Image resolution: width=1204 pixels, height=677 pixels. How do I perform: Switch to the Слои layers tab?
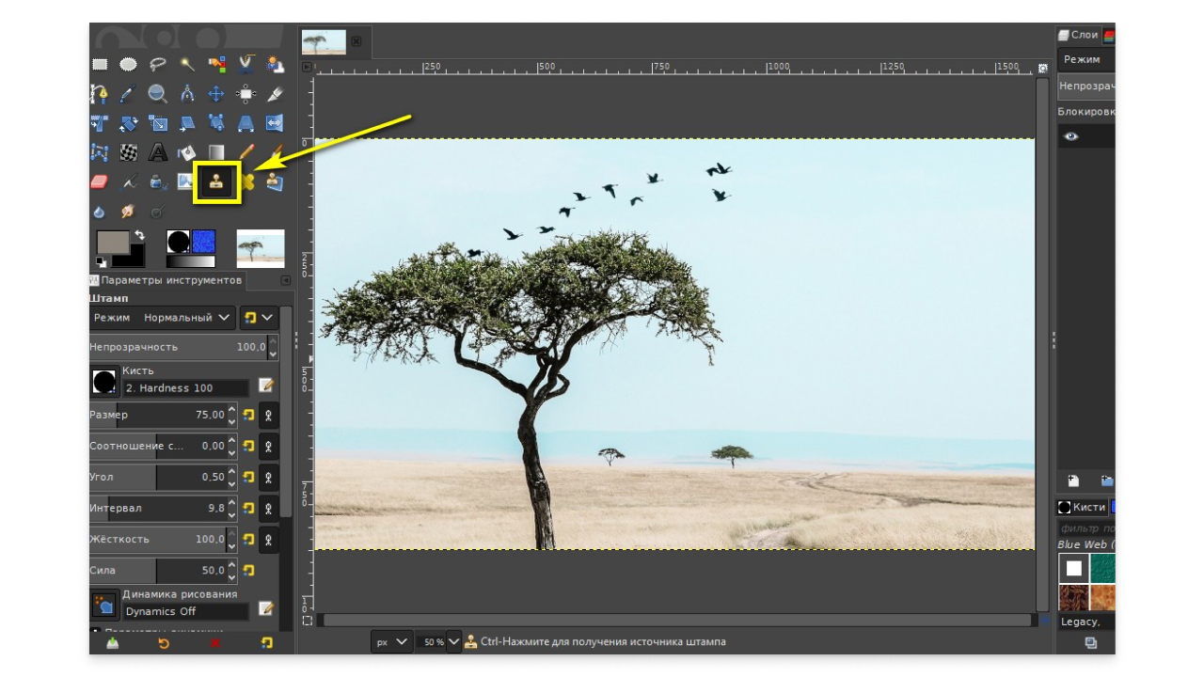[1078, 35]
